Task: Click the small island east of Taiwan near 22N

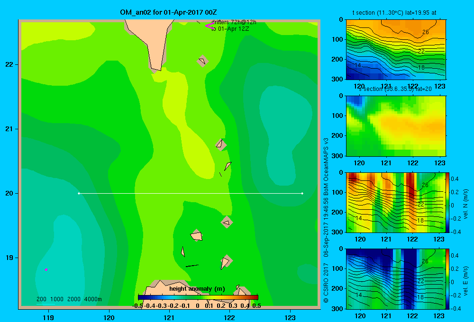Action: (202, 61)
